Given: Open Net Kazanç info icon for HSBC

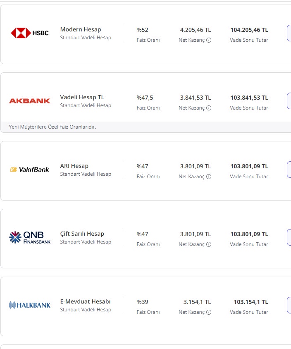Looking at the screenshot, I should [x=209, y=40].
